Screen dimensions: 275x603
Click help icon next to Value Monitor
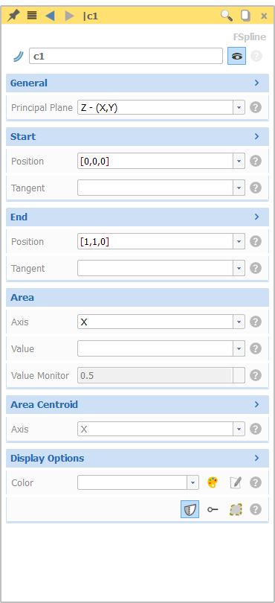click(256, 375)
